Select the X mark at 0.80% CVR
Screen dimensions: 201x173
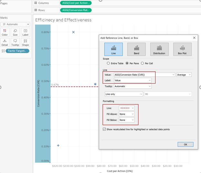coord(73,32)
